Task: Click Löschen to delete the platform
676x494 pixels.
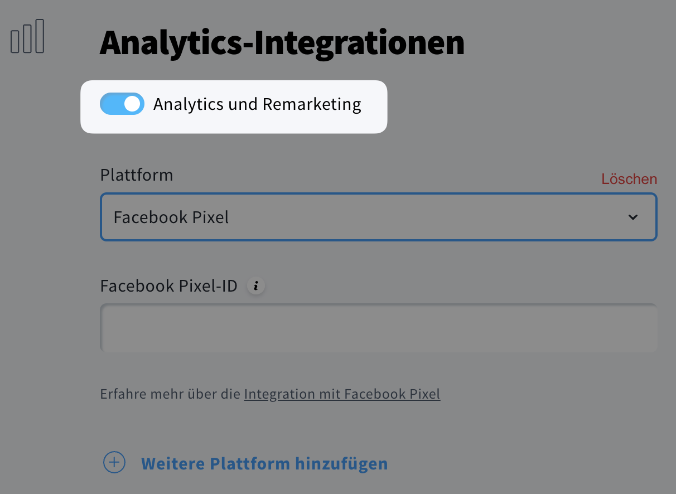Action: click(x=629, y=179)
